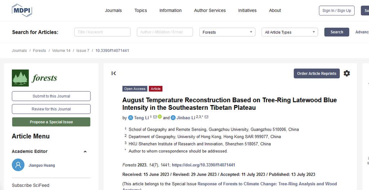Open the Author Services menu
The height and width of the screenshot is (190, 369).
pos(210,10)
